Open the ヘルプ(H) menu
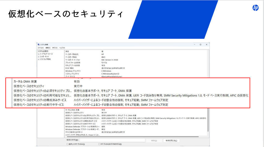This screenshot has width=264, height=147. (x=62, y=48)
